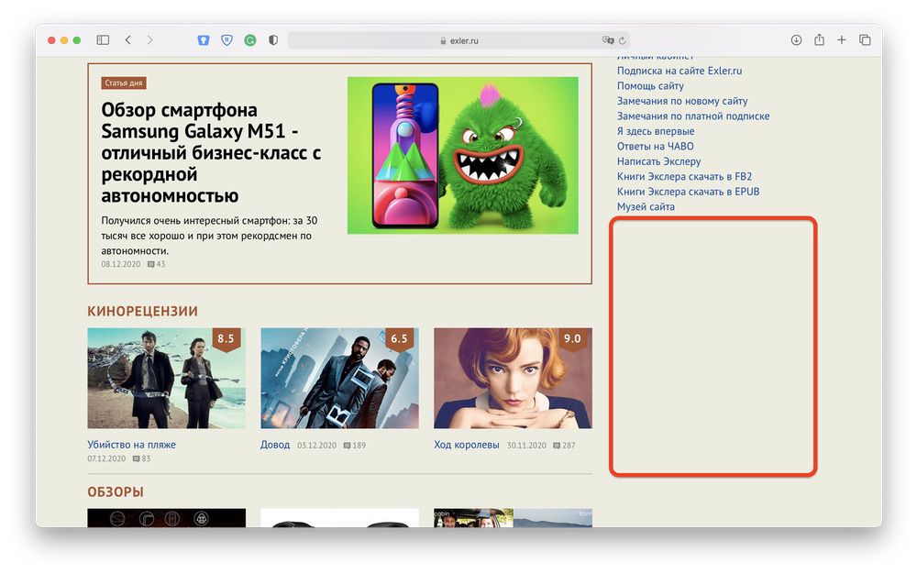
Task: Open the green monster Samsung phone image
Action: (x=462, y=156)
